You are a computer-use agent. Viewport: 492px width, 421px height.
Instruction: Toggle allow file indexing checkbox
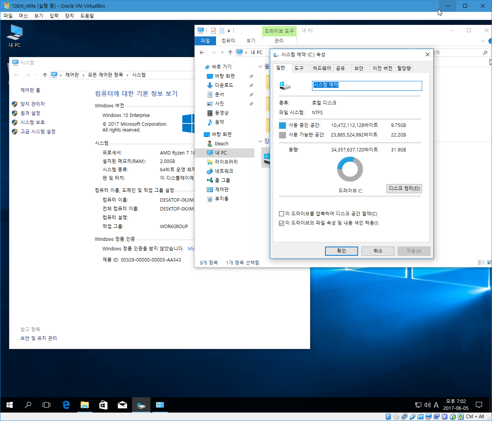[x=281, y=223]
